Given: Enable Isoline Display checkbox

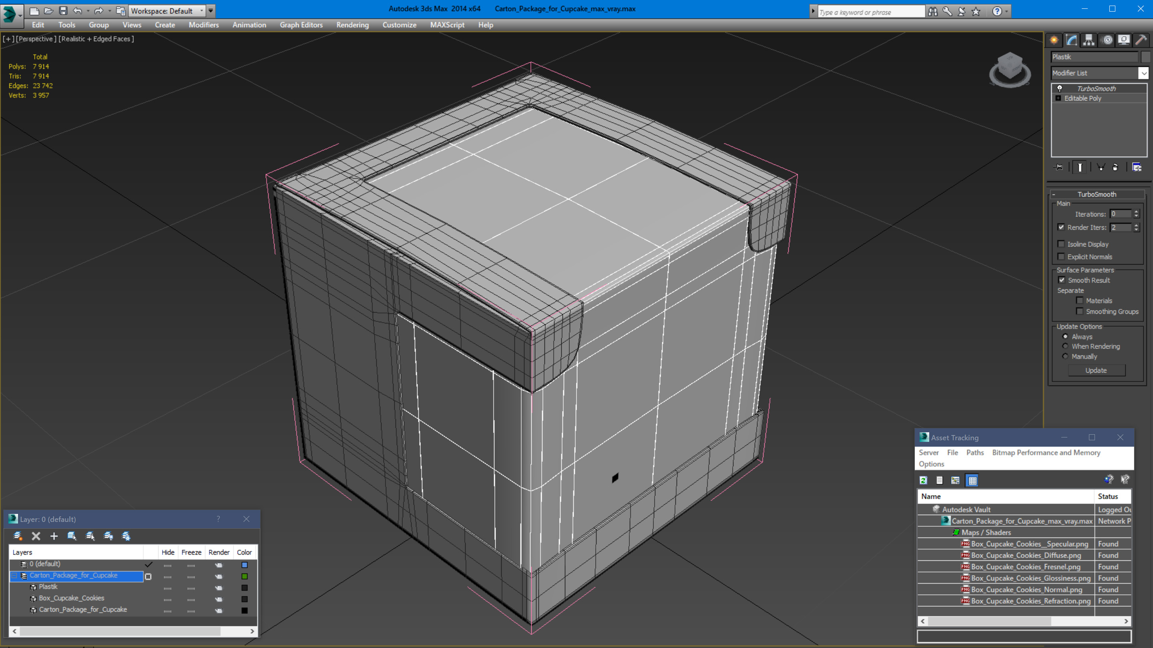Looking at the screenshot, I should [x=1061, y=243].
